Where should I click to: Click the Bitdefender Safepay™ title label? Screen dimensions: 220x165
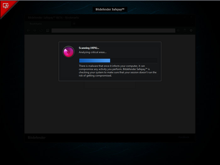110,9
